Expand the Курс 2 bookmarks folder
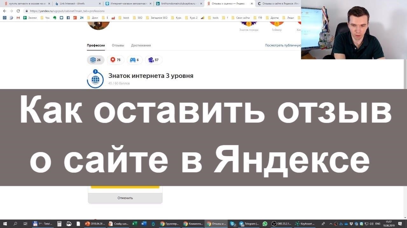This screenshot has height=228, width=407. click(x=191, y=18)
